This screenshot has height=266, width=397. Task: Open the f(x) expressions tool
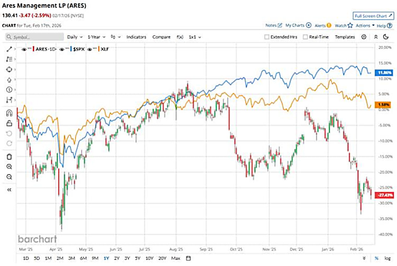coord(180,37)
